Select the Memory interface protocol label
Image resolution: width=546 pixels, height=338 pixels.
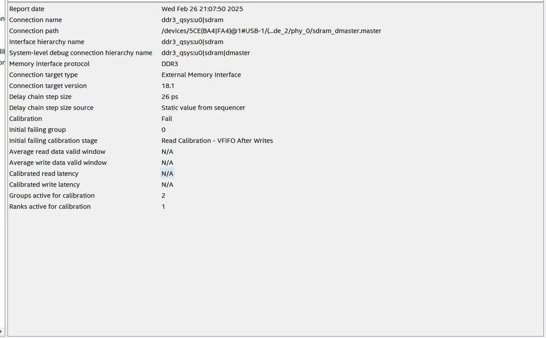49,63
